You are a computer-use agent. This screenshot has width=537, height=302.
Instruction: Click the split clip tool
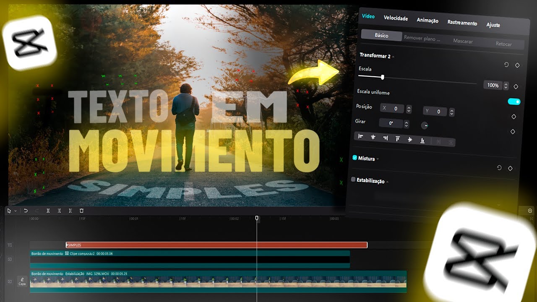click(48, 211)
